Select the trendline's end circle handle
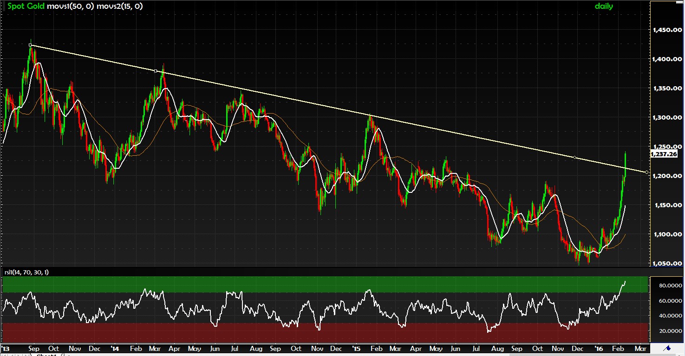 tap(647, 172)
